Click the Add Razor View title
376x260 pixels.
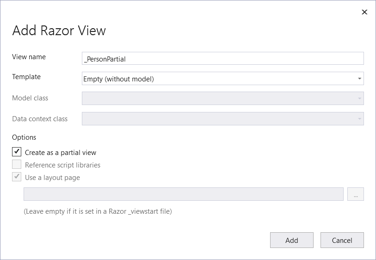pyautogui.click(x=59, y=31)
